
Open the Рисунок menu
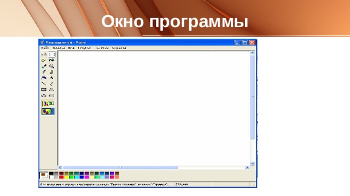84,48
